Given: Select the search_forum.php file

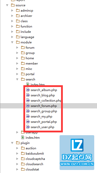Looking at the screenshot, I should pyautogui.click(x=44, y=106).
